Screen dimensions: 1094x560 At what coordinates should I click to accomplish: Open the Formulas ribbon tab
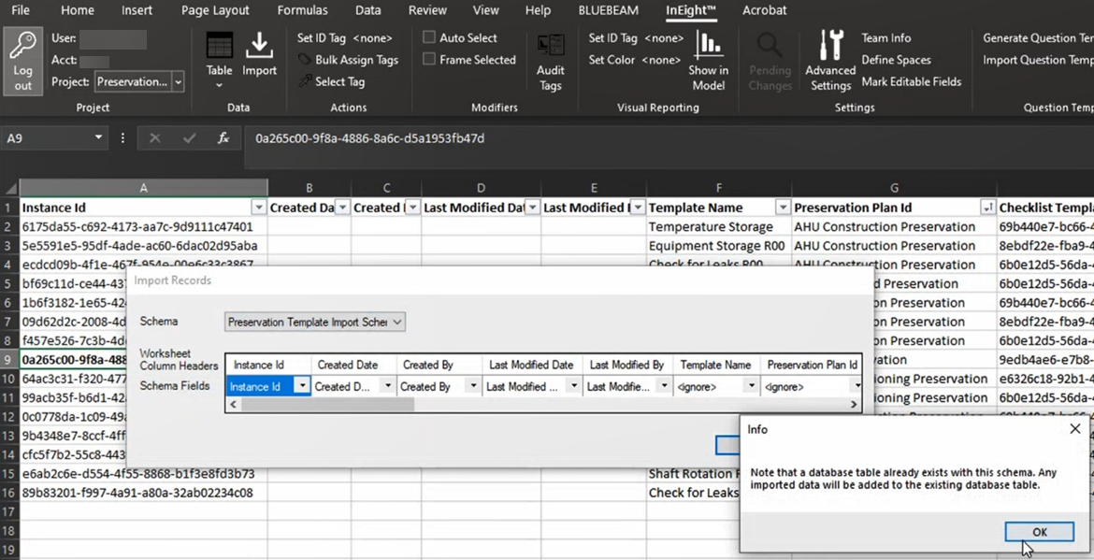click(302, 10)
